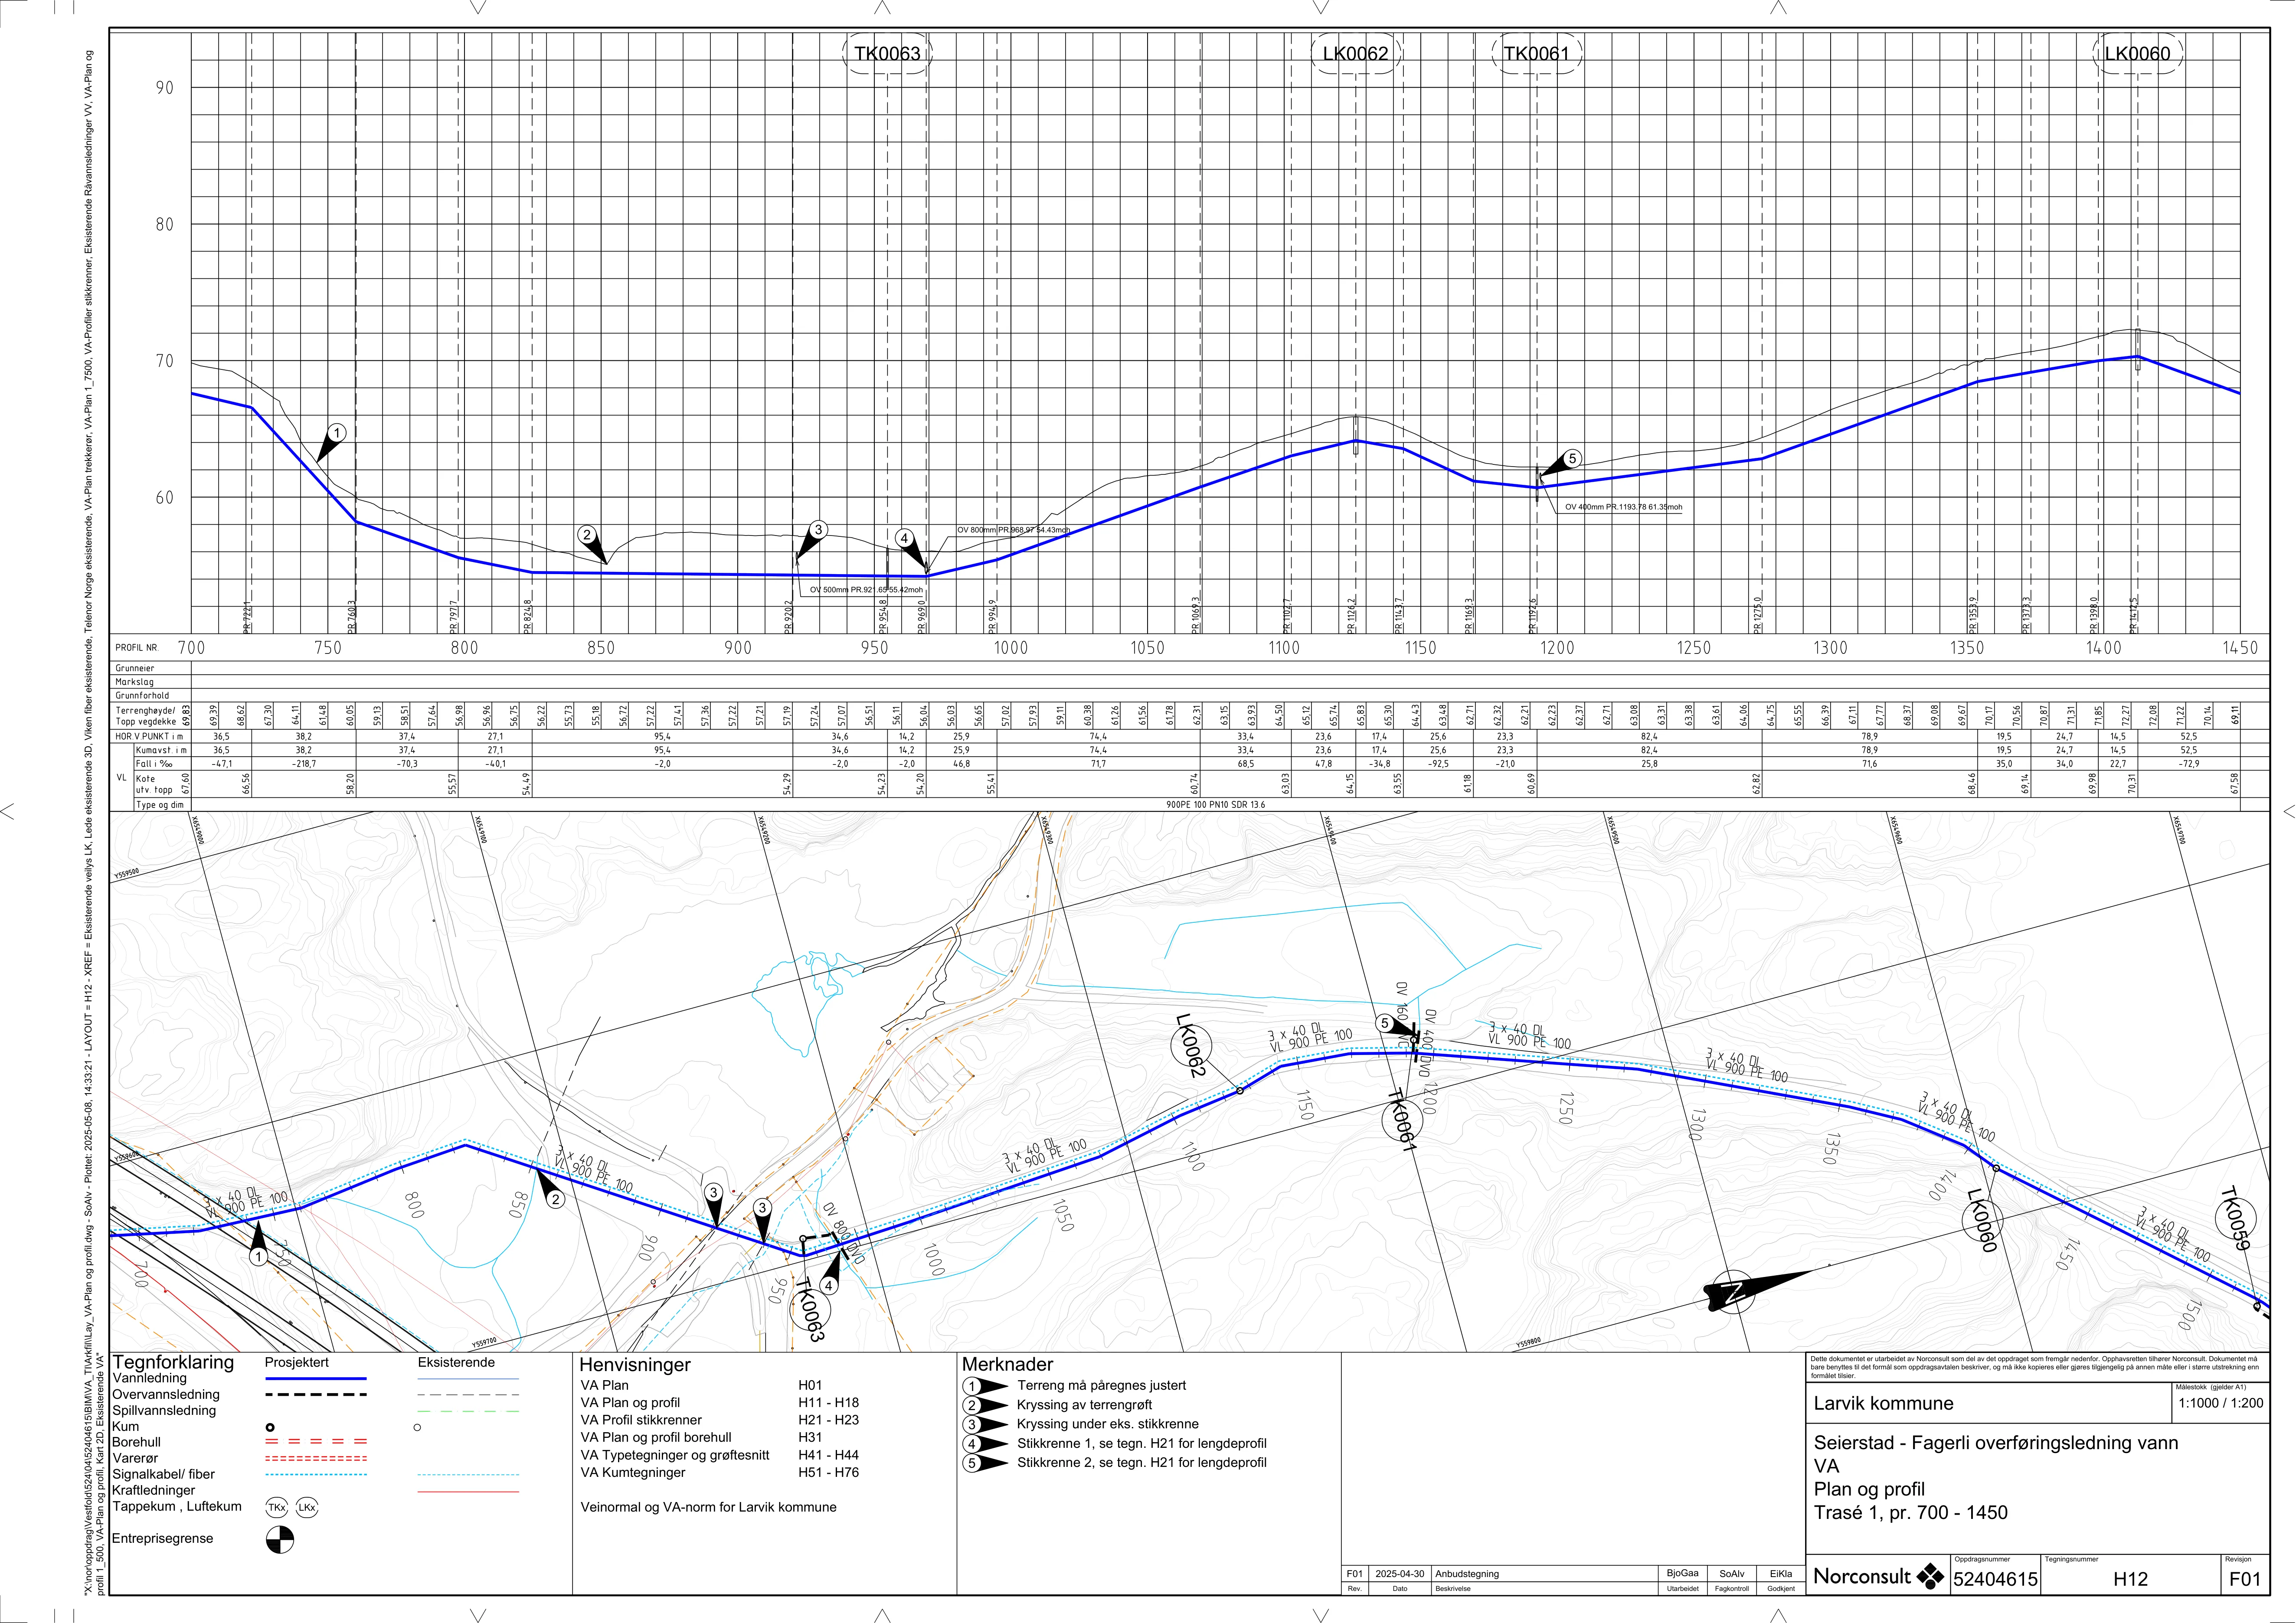Select the TK0063 bubble above the profile
Viewport: 2296px width, 1623px height.
point(887,54)
